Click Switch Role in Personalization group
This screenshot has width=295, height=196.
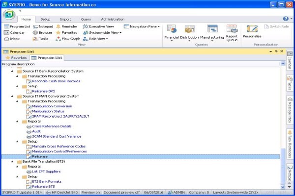pyautogui.click(x=276, y=26)
